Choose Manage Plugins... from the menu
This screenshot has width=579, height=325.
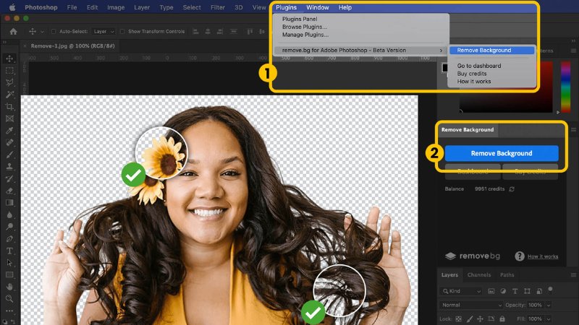[x=305, y=35]
